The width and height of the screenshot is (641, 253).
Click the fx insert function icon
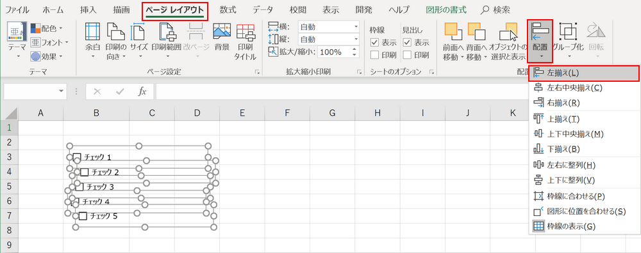(142, 91)
